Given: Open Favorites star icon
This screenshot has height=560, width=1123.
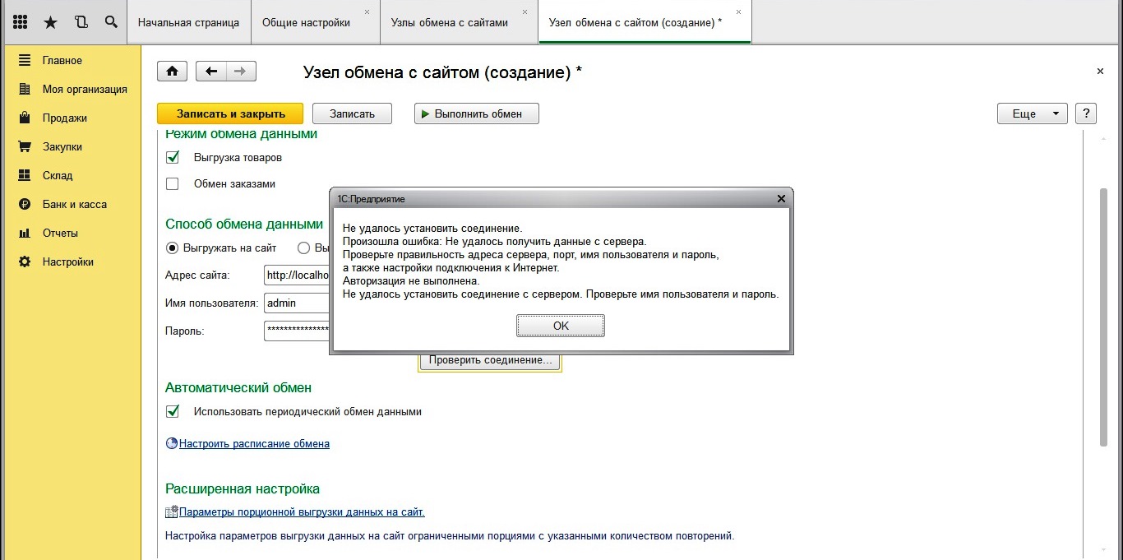Looking at the screenshot, I should click(x=51, y=22).
